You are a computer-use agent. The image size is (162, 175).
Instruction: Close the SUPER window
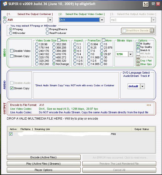pyautogui.click(x=158, y=4)
